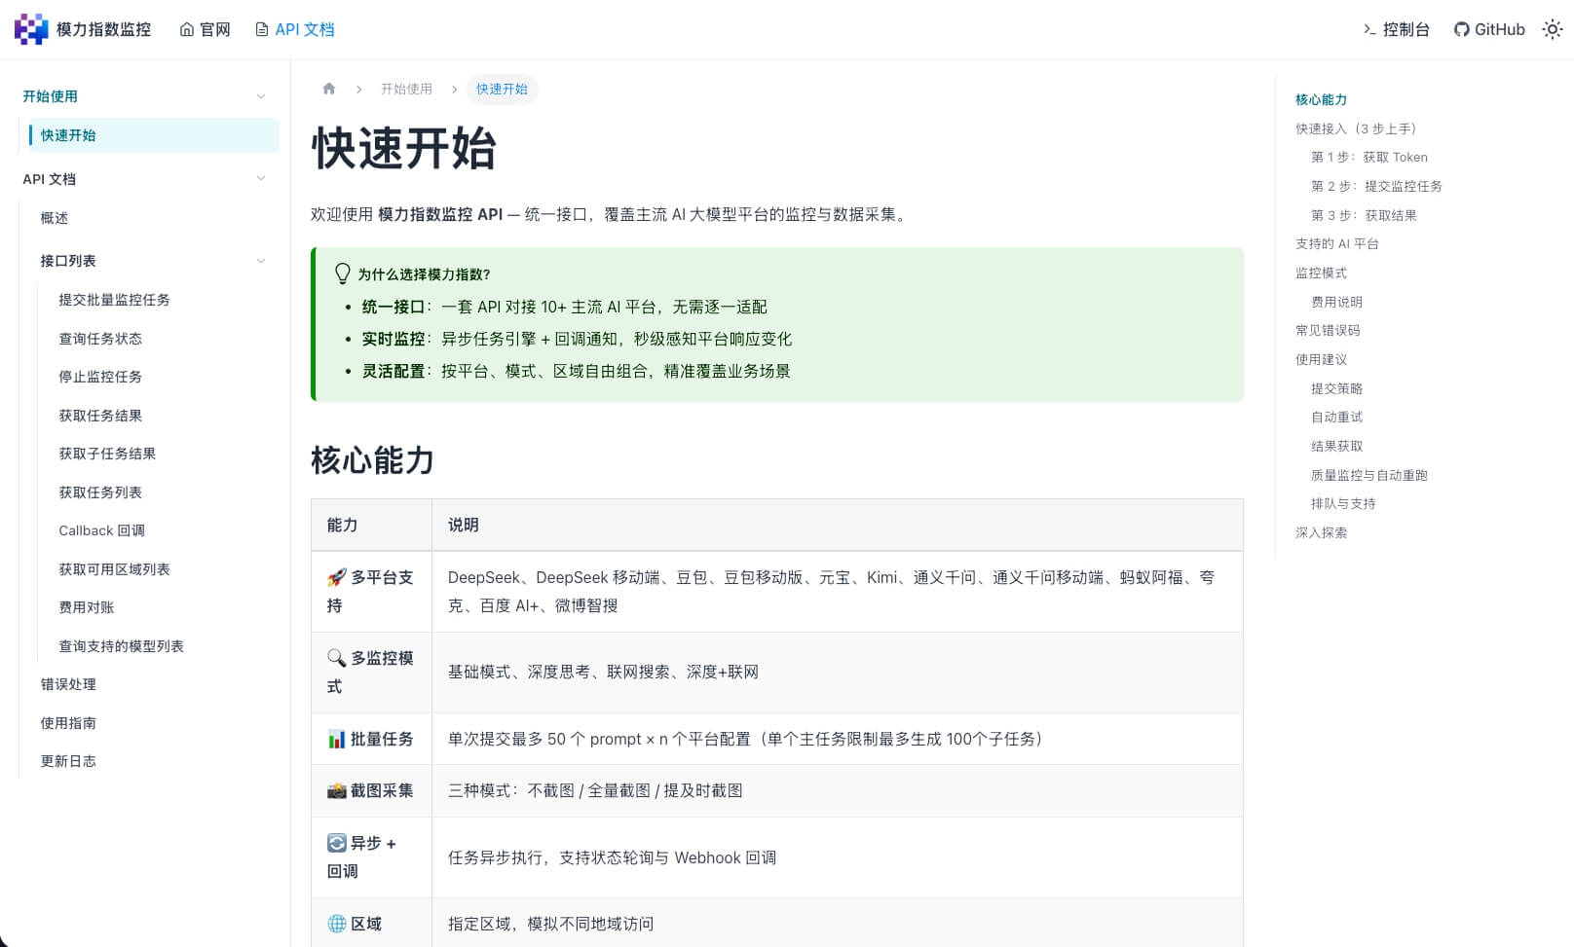
Task: Jump to 第 2 步：提交监控任务 outline entry
Action: tap(1376, 186)
